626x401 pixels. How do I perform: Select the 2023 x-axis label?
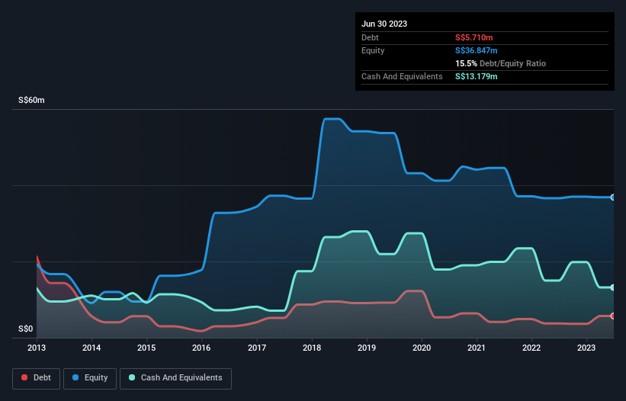(586, 348)
